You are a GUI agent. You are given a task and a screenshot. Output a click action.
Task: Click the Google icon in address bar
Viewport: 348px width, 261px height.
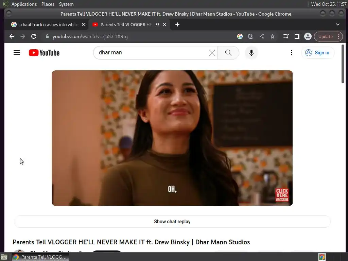tap(240, 36)
